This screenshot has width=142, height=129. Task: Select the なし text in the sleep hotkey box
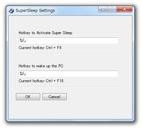point(23,40)
